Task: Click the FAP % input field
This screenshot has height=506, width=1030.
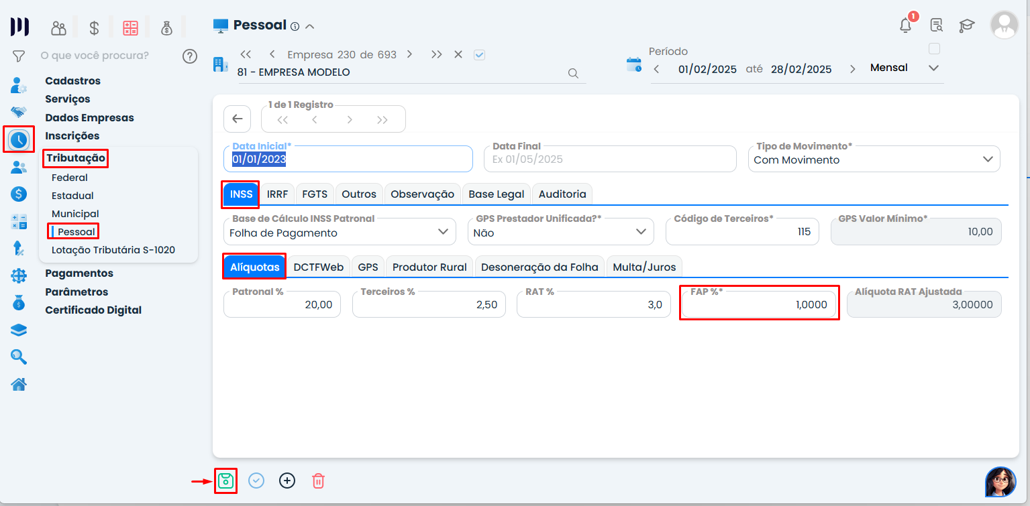Action: coord(758,305)
